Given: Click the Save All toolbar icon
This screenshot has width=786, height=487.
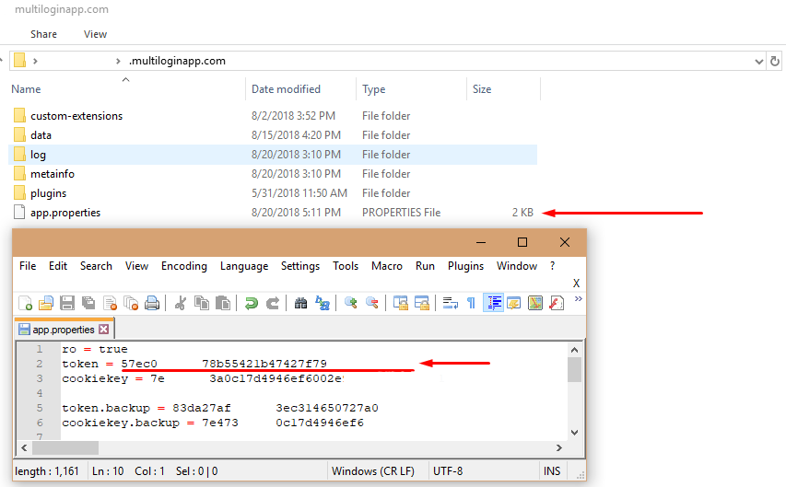Looking at the screenshot, I should click(88, 303).
